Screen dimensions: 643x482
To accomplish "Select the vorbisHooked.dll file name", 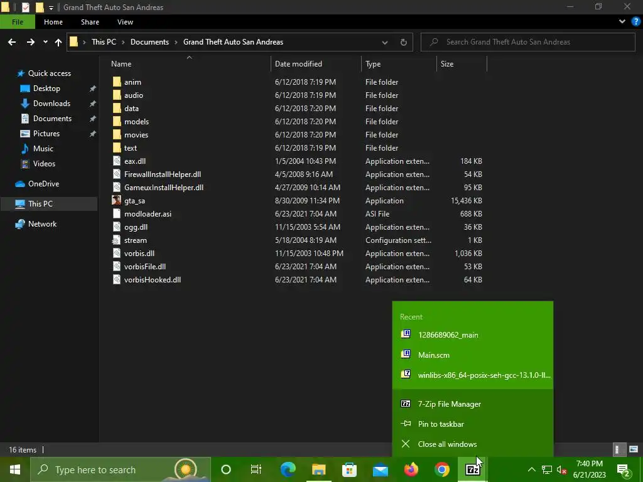I will (x=152, y=279).
